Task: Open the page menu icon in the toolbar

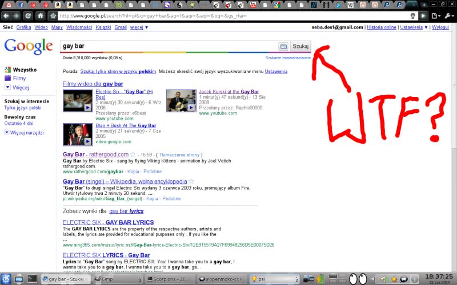Action: [x=435, y=16]
